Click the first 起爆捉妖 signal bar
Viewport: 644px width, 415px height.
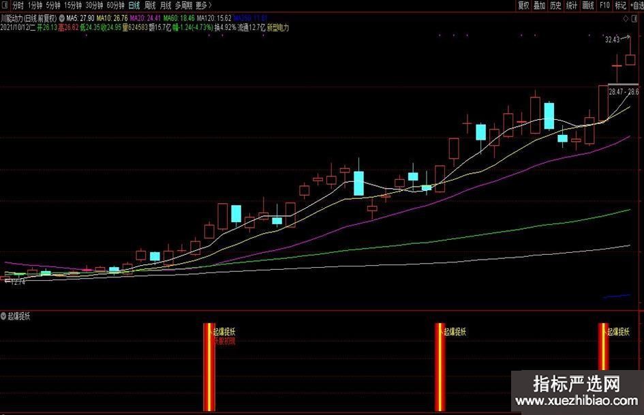pos(209,367)
